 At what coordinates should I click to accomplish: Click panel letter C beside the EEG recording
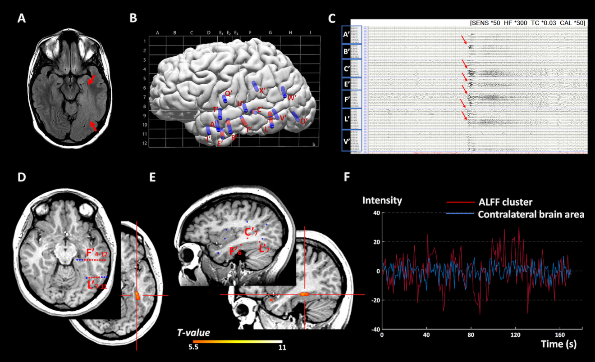(x=332, y=19)
